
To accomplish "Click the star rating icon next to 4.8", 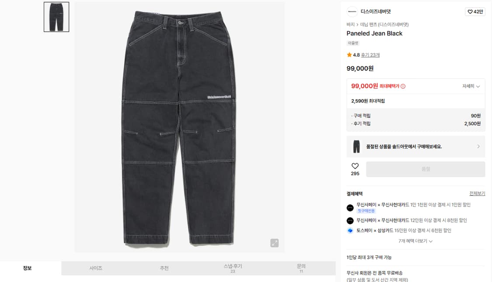I will point(349,55).
